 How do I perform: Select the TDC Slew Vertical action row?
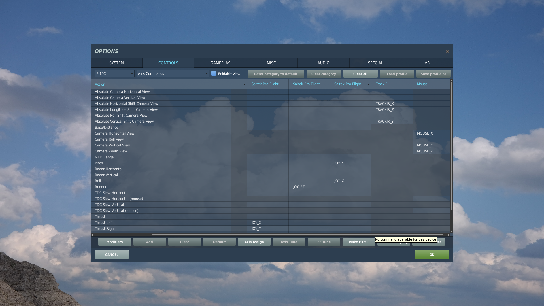[161, 205]
